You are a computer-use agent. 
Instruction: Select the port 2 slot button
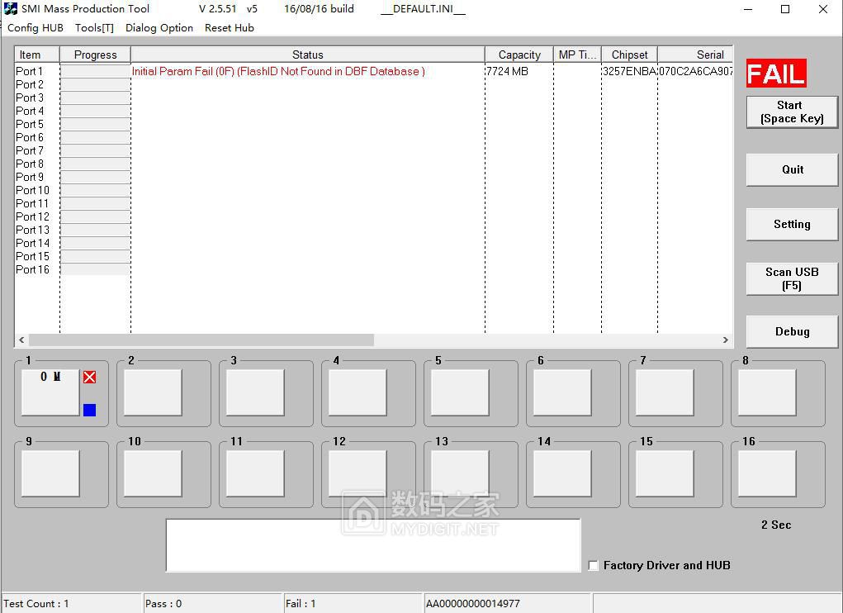(x=153, y=392)
